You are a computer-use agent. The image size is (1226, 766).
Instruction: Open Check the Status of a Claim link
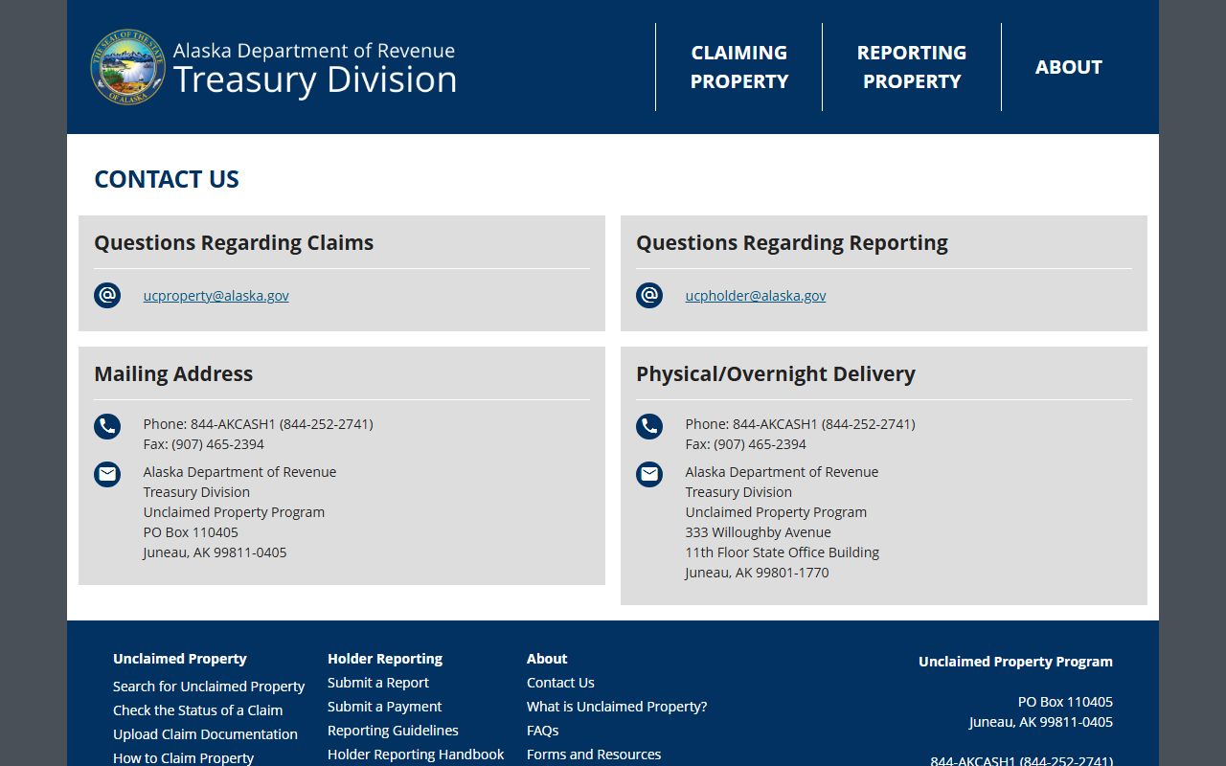click(197, 710)
